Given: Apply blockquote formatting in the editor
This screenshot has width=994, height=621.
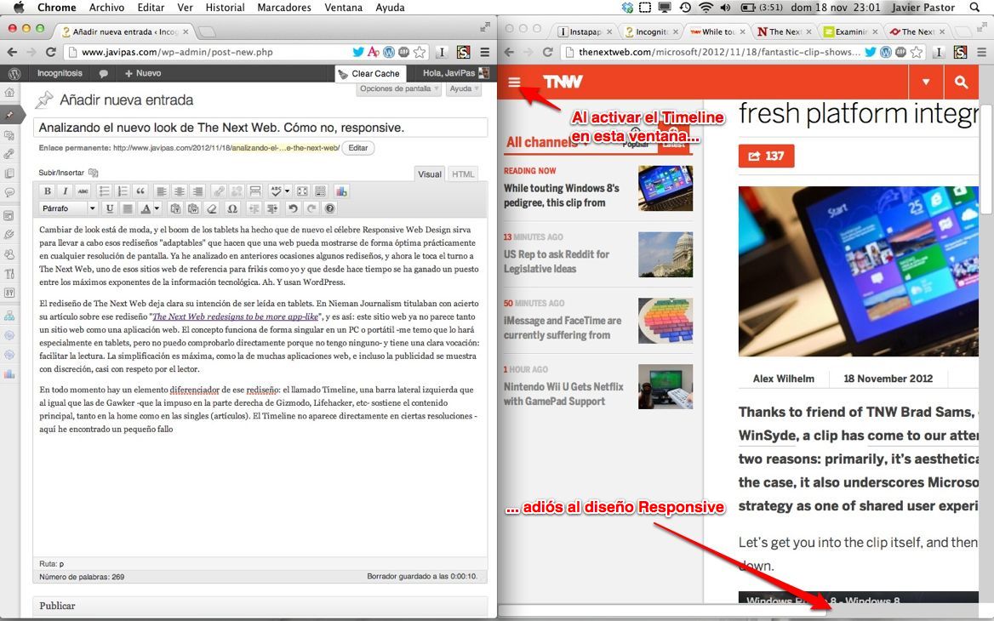Looking at the screenshot, I should click(x=140, y=191).
